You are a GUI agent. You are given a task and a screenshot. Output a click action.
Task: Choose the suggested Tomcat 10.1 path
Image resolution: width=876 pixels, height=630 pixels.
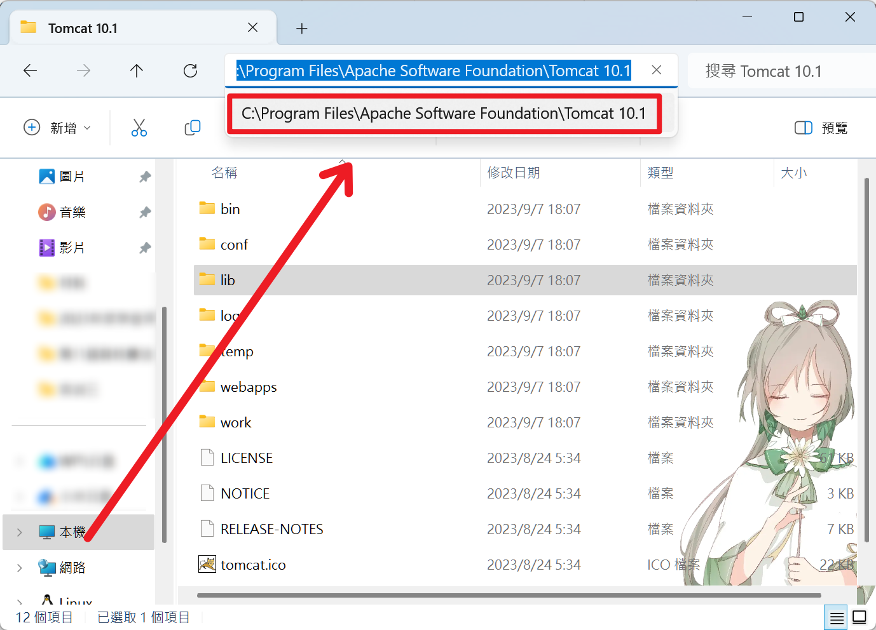tap(444, 114)
